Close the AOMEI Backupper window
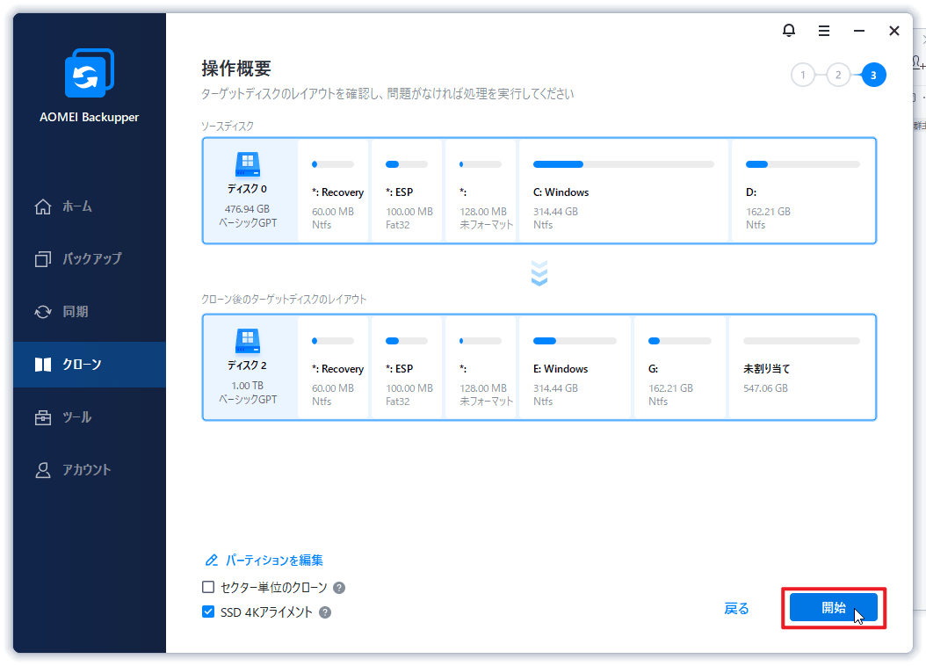Viewport: 926px width, 666px height. pyautogui.click(x=894, y=31)
